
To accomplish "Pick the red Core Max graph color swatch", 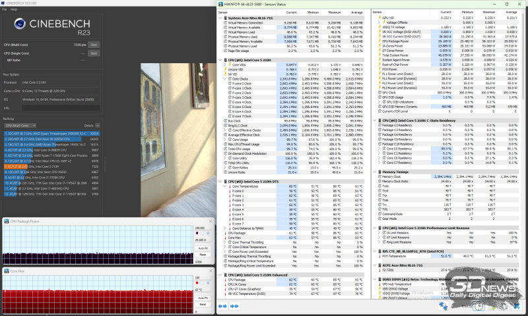I will click(197, 283).
